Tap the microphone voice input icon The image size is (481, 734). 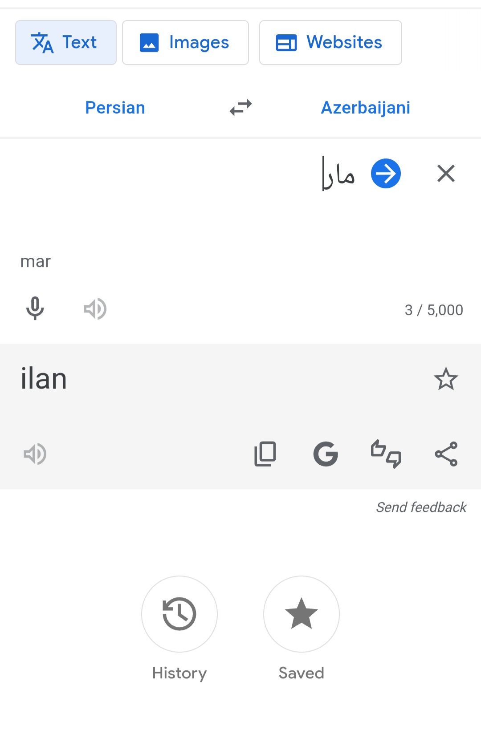pyautogui.click(x=35, y=308)
